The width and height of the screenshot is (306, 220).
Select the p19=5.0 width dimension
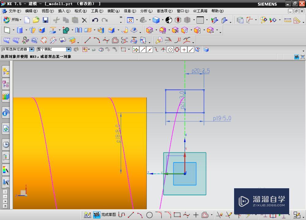[x=222, y=118]
